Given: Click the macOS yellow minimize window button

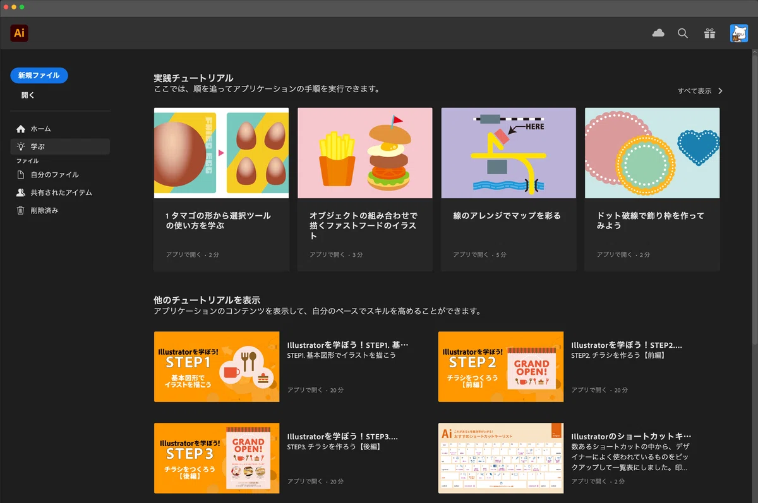Looking at the screenshot, I should click(x=14, y=7).
